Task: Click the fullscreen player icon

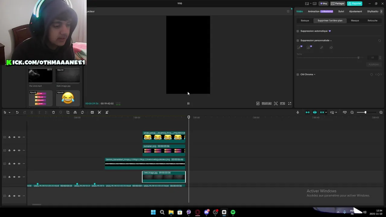Action: coord(290,103)
